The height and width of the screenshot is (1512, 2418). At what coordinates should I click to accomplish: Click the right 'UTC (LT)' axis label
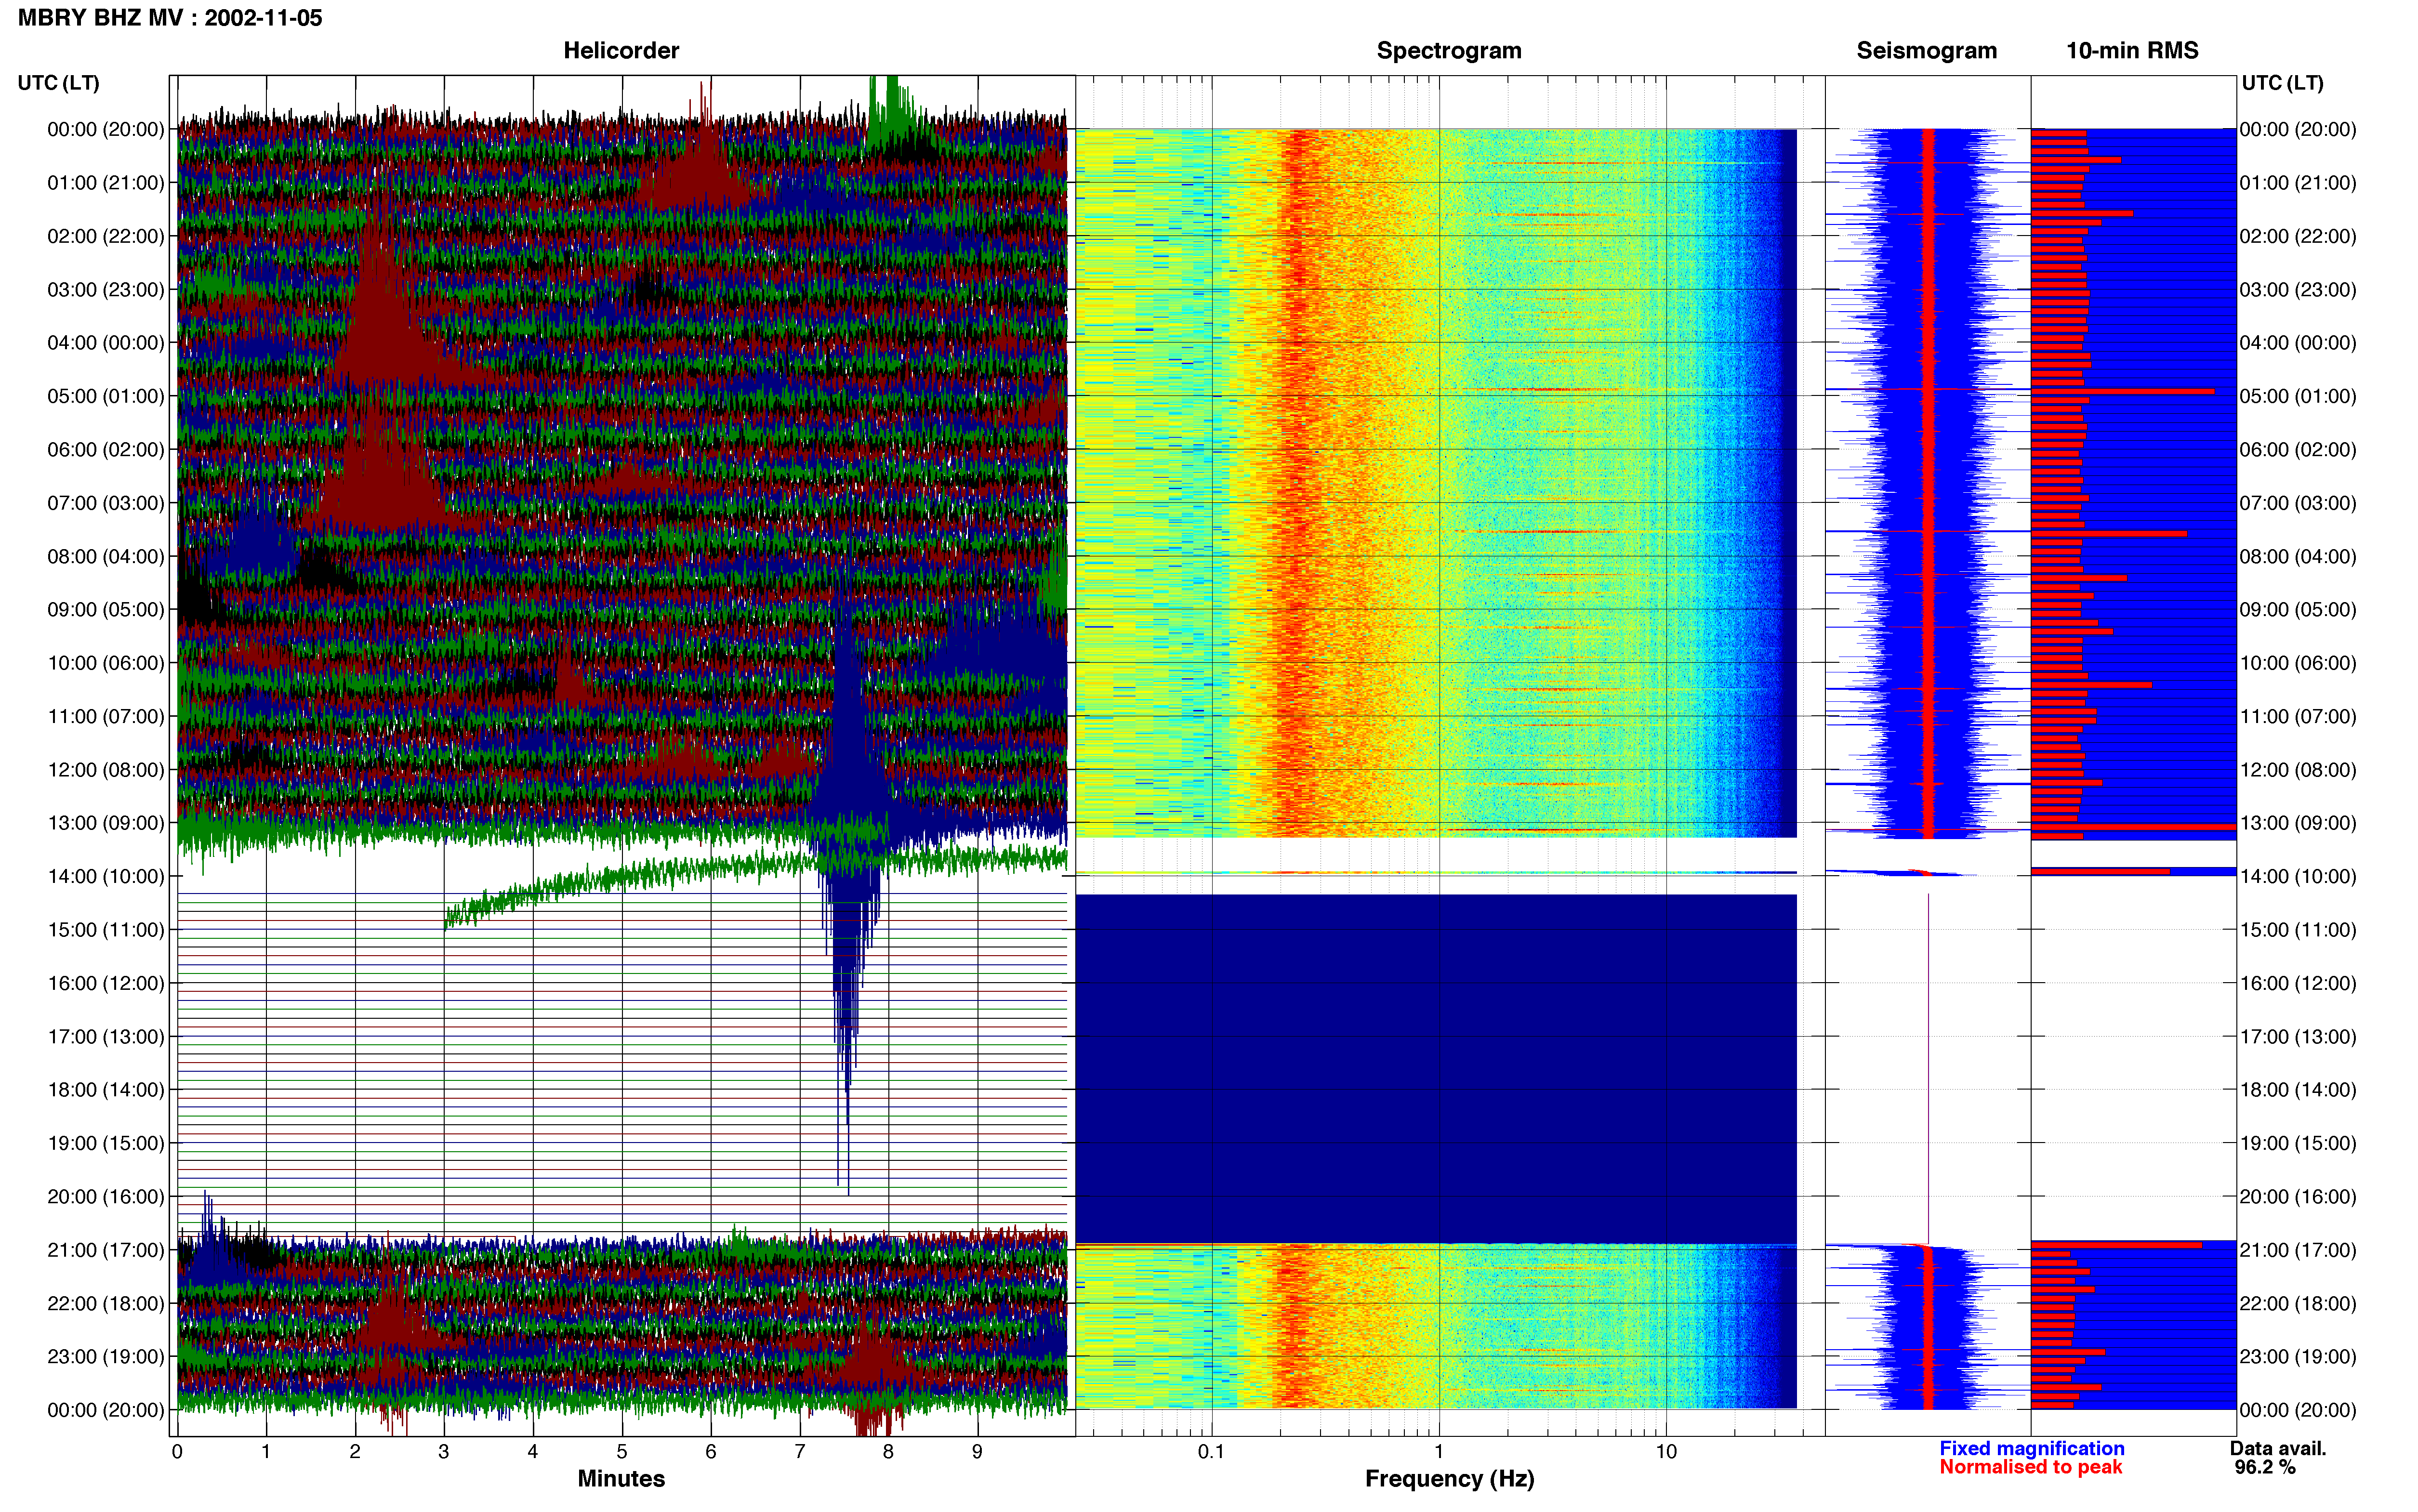(2282, 83)
